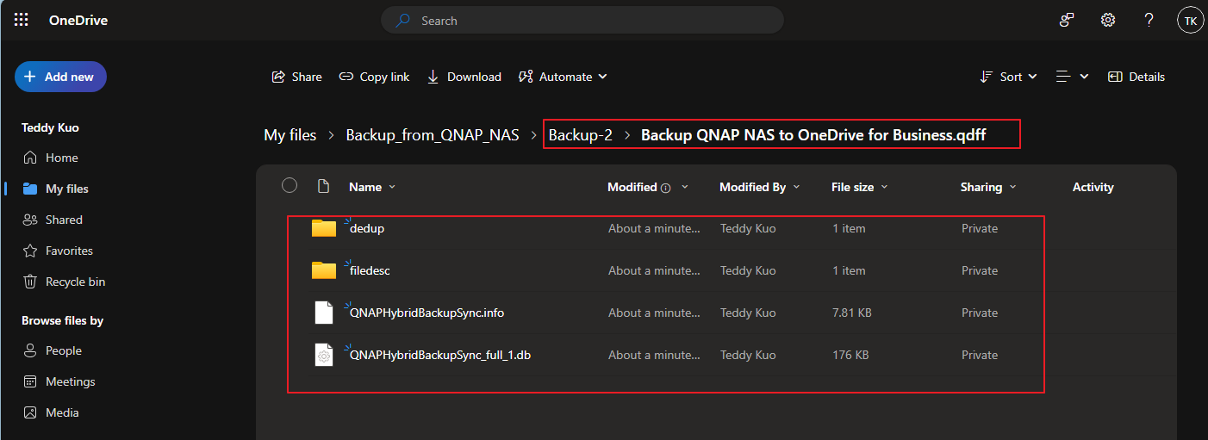
Task: Click the settings gear icon
Action: pos(1108,20)
